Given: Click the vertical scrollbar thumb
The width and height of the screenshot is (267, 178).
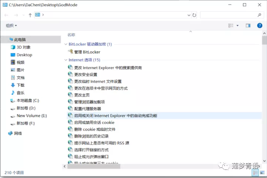Looking at the screenshot, I should tap(264, 40).
